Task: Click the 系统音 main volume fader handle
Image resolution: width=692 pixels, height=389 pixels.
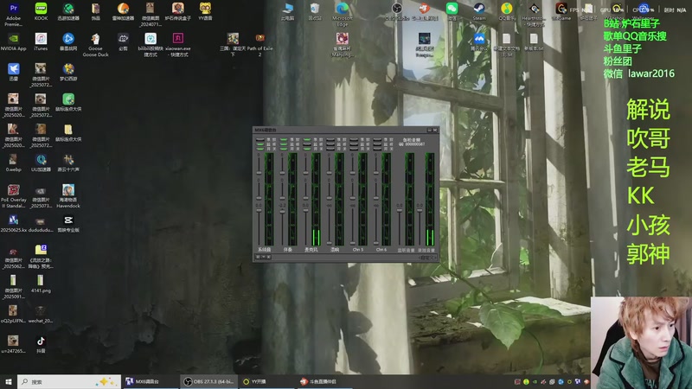Action: pos(259,210)
